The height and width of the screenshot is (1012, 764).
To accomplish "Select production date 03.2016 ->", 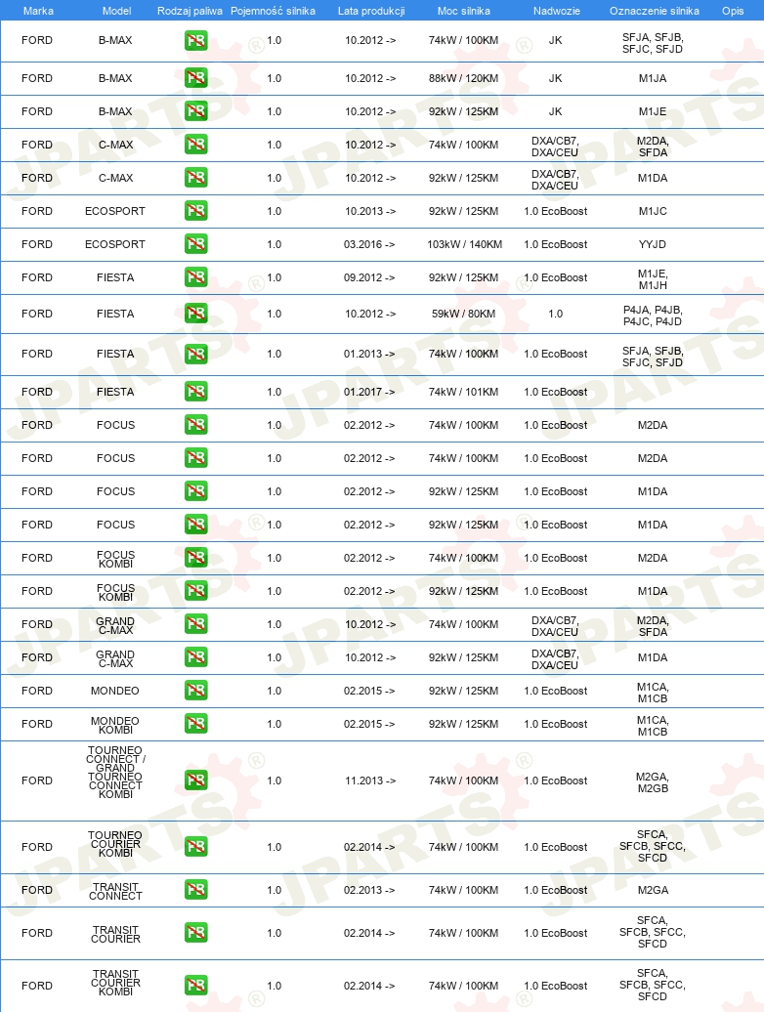I will pyautogui.click(x=369, y=244).
